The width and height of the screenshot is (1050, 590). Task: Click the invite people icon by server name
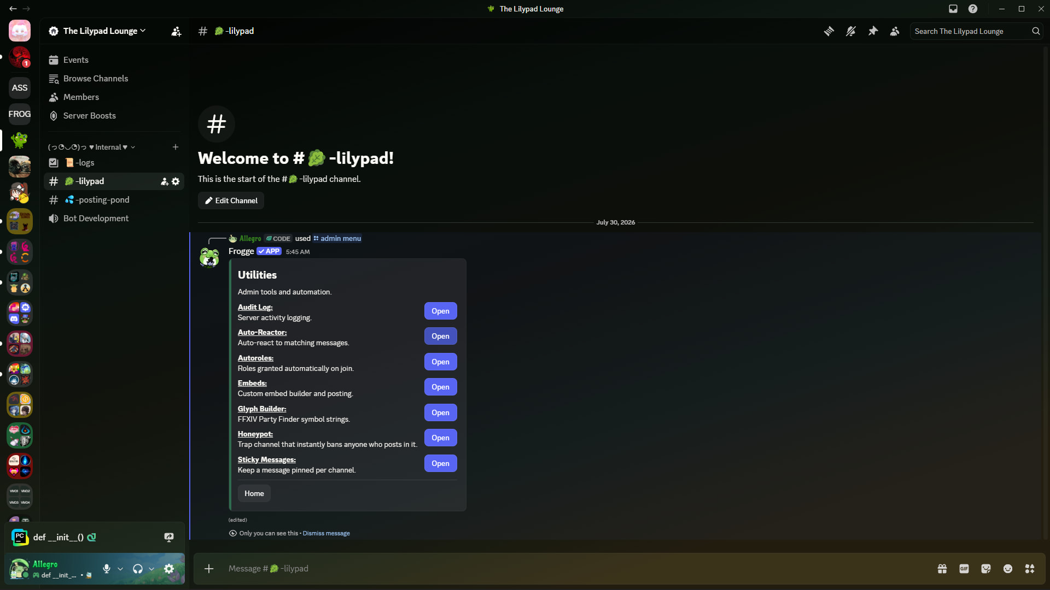pos(176,31)
